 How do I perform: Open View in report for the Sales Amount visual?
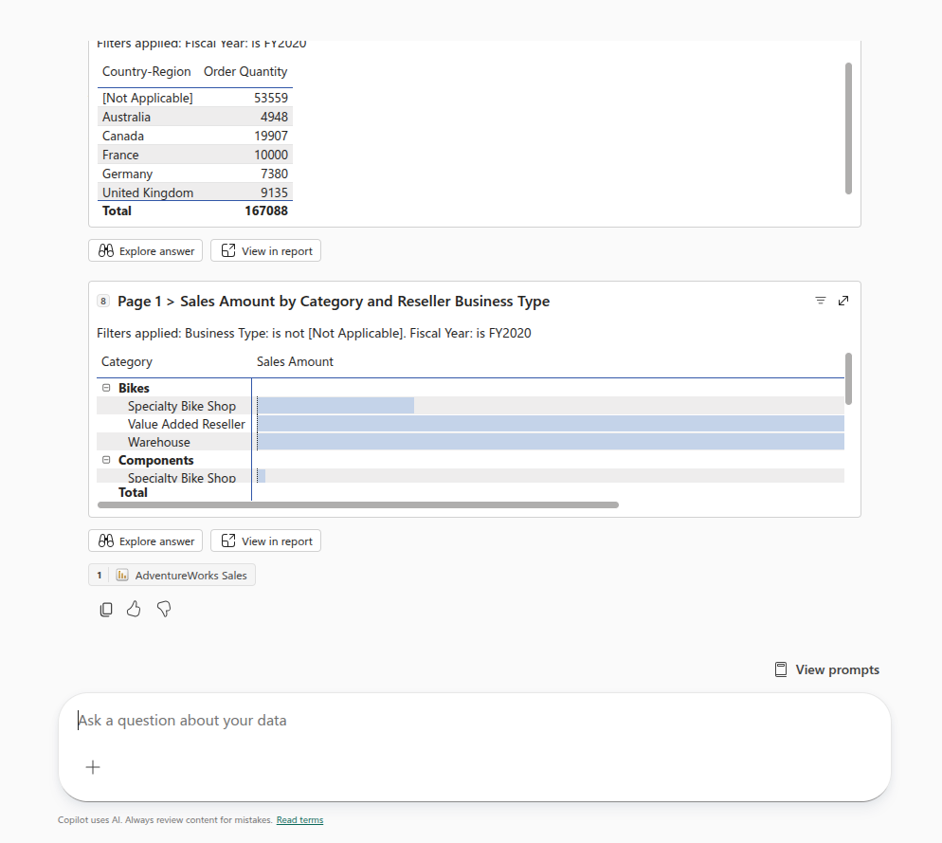265,541
